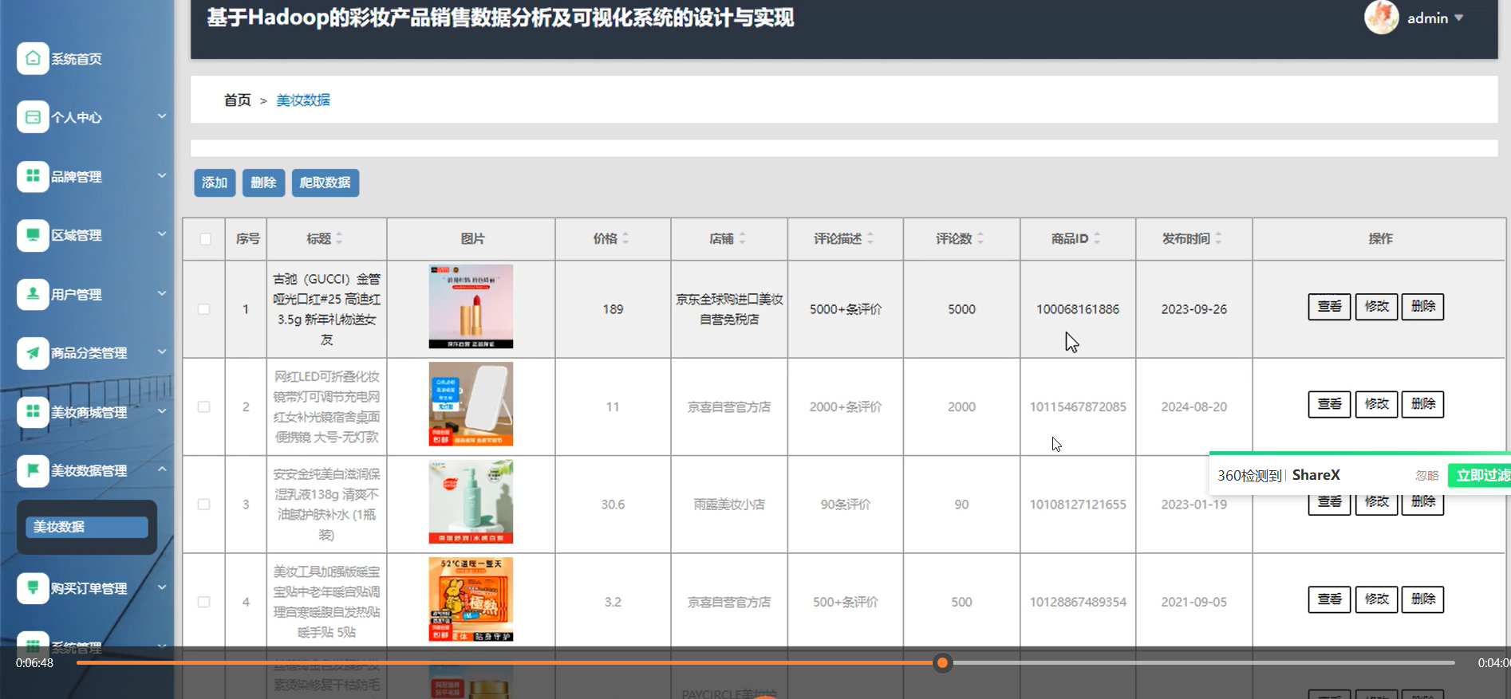Click 查看 for the GUCCI lipstick row
The height and width of the screenshot is (699, 1511).
click(x=1329, y=307)
